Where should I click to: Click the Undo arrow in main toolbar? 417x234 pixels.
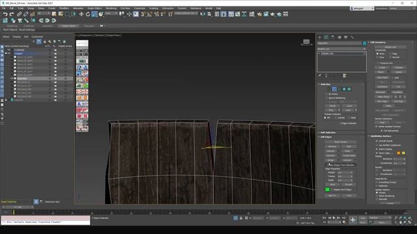click(5, 14)
